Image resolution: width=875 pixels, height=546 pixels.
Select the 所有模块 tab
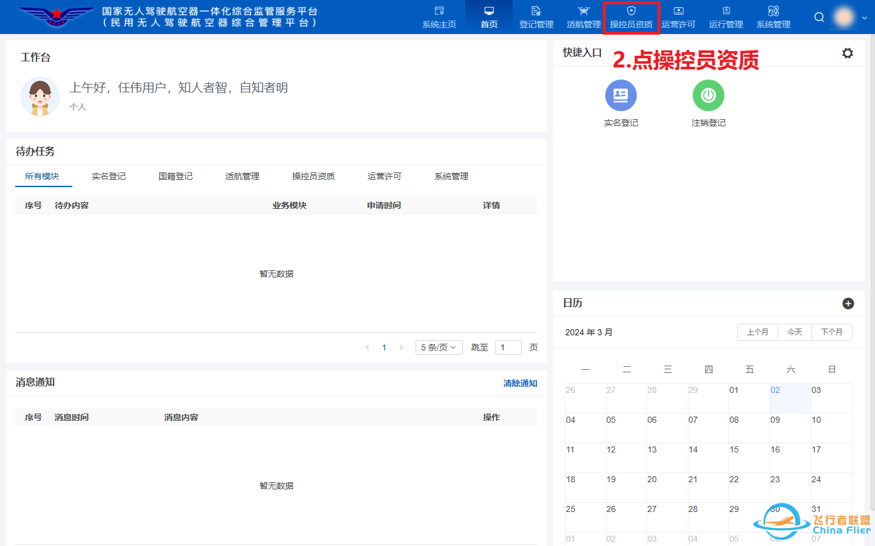click(43, 176)
